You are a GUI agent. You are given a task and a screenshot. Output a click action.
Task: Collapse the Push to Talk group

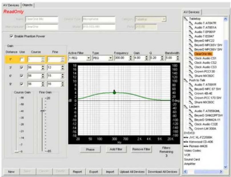coord(186,80)
